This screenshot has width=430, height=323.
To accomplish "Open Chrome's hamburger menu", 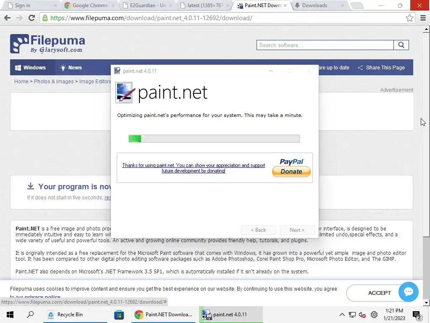I will (423, 18).
